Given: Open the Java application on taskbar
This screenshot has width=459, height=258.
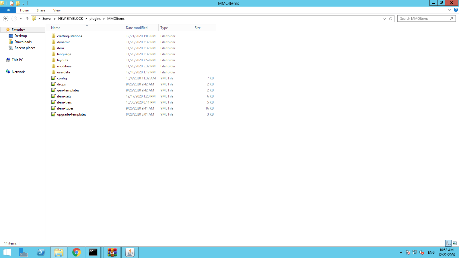Looking at the screenshot, I should [x=130, y=252].
